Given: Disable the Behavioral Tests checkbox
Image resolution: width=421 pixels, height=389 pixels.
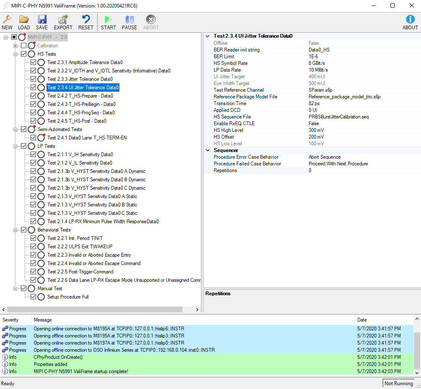Looking at the screenshot, I should pyautogui.click(x=24, y=229).
